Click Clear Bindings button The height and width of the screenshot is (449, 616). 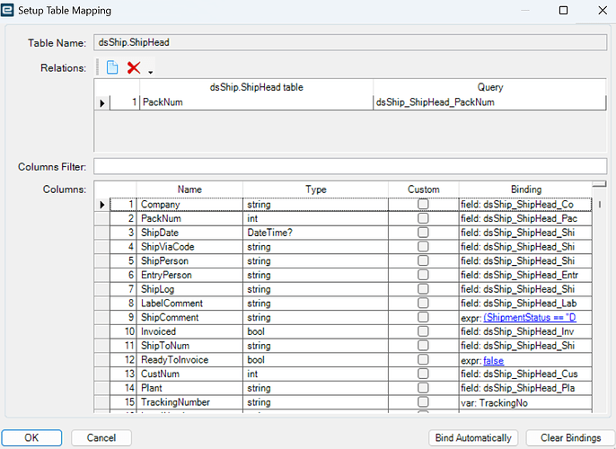570,437
